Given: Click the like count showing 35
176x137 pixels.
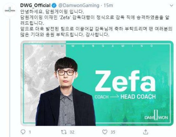Looking at the screenshot, I should pos(113,132).
